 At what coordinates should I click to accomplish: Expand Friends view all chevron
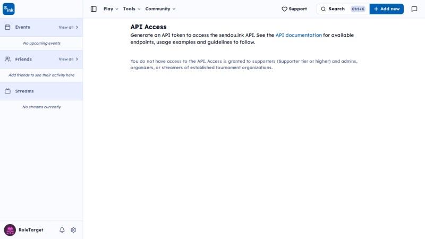point(77,59)
